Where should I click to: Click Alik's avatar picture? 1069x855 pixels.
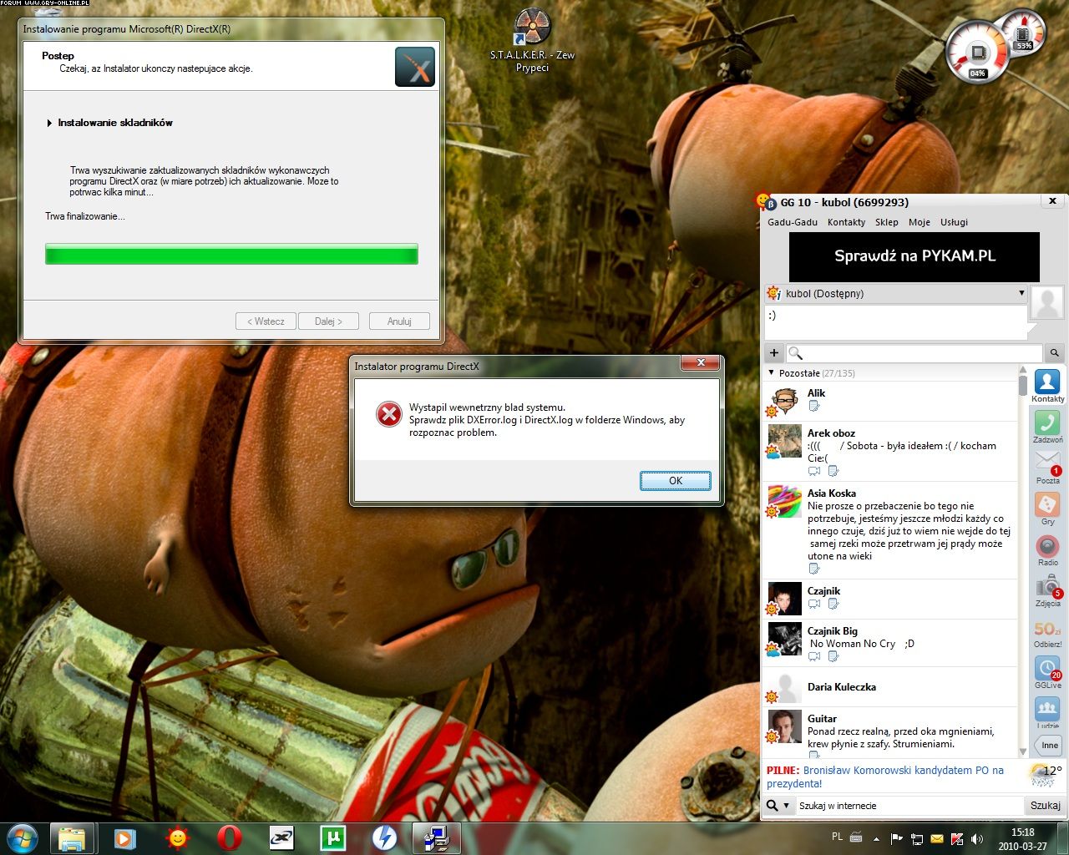(x=784, y=402)
